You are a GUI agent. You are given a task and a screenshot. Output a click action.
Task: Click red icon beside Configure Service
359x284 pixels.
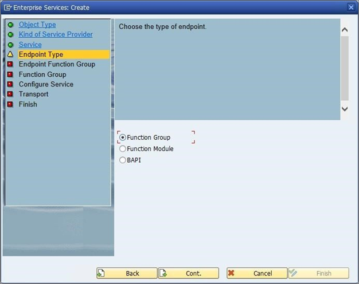pos(10,84)
